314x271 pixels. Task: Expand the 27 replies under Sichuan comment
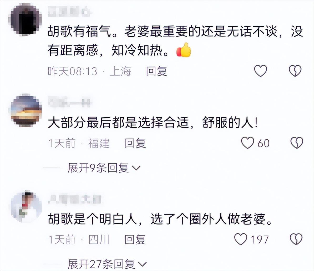pos(107,264)
